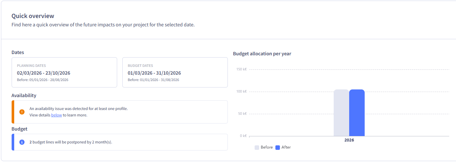Viewport: 456px width, 164px height.
Task: Open the 'below' details link
Action: click(x=56, y=115)
